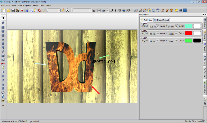Cut selection with the scissors icon
Screen dimensions: 207x123
coord(27,10)
